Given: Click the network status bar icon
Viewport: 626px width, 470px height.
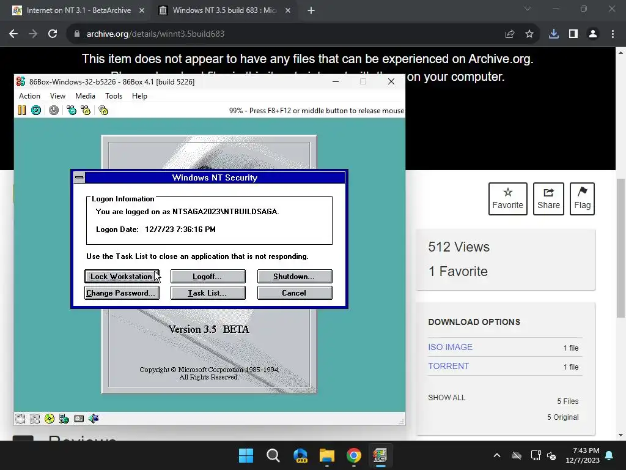Looking at the screenshot, I should coord(64,419).
